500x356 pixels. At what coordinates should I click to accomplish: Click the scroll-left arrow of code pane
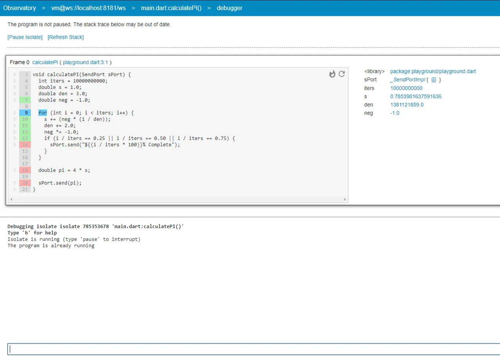(11, 199)
